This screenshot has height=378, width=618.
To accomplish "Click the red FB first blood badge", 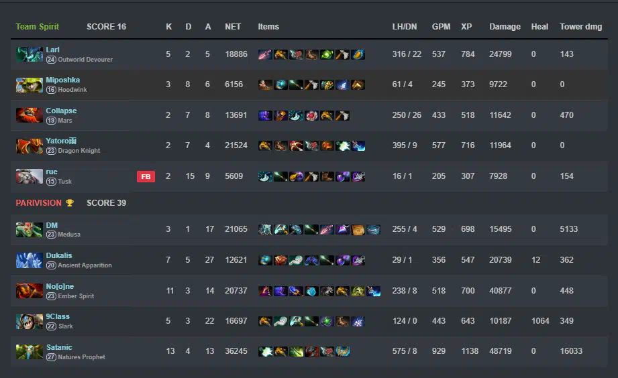I will point(146,176).
